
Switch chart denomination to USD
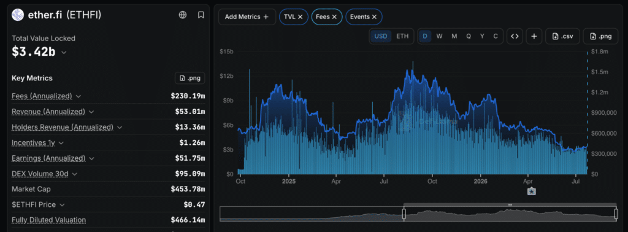381,36
